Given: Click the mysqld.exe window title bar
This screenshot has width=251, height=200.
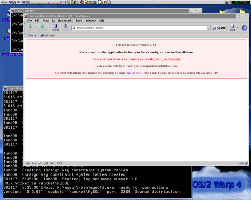Looking at the screenshot, I should point(15,89).
